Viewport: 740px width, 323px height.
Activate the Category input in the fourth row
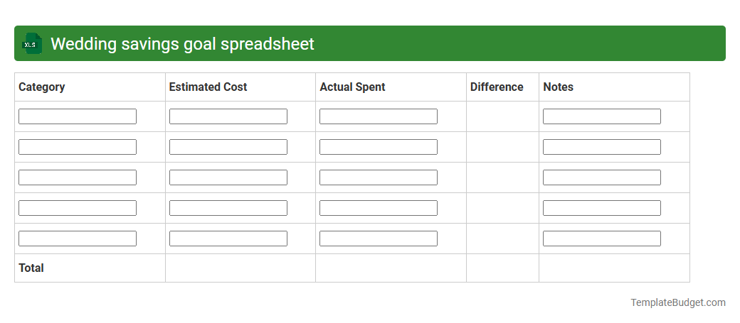click(78, 208)
